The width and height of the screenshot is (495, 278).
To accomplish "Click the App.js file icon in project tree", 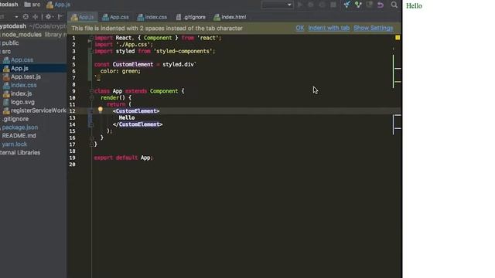I will (6, 68).
